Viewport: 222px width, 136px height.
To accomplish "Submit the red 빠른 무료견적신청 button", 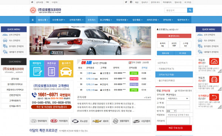I will [x=174, y=128].
